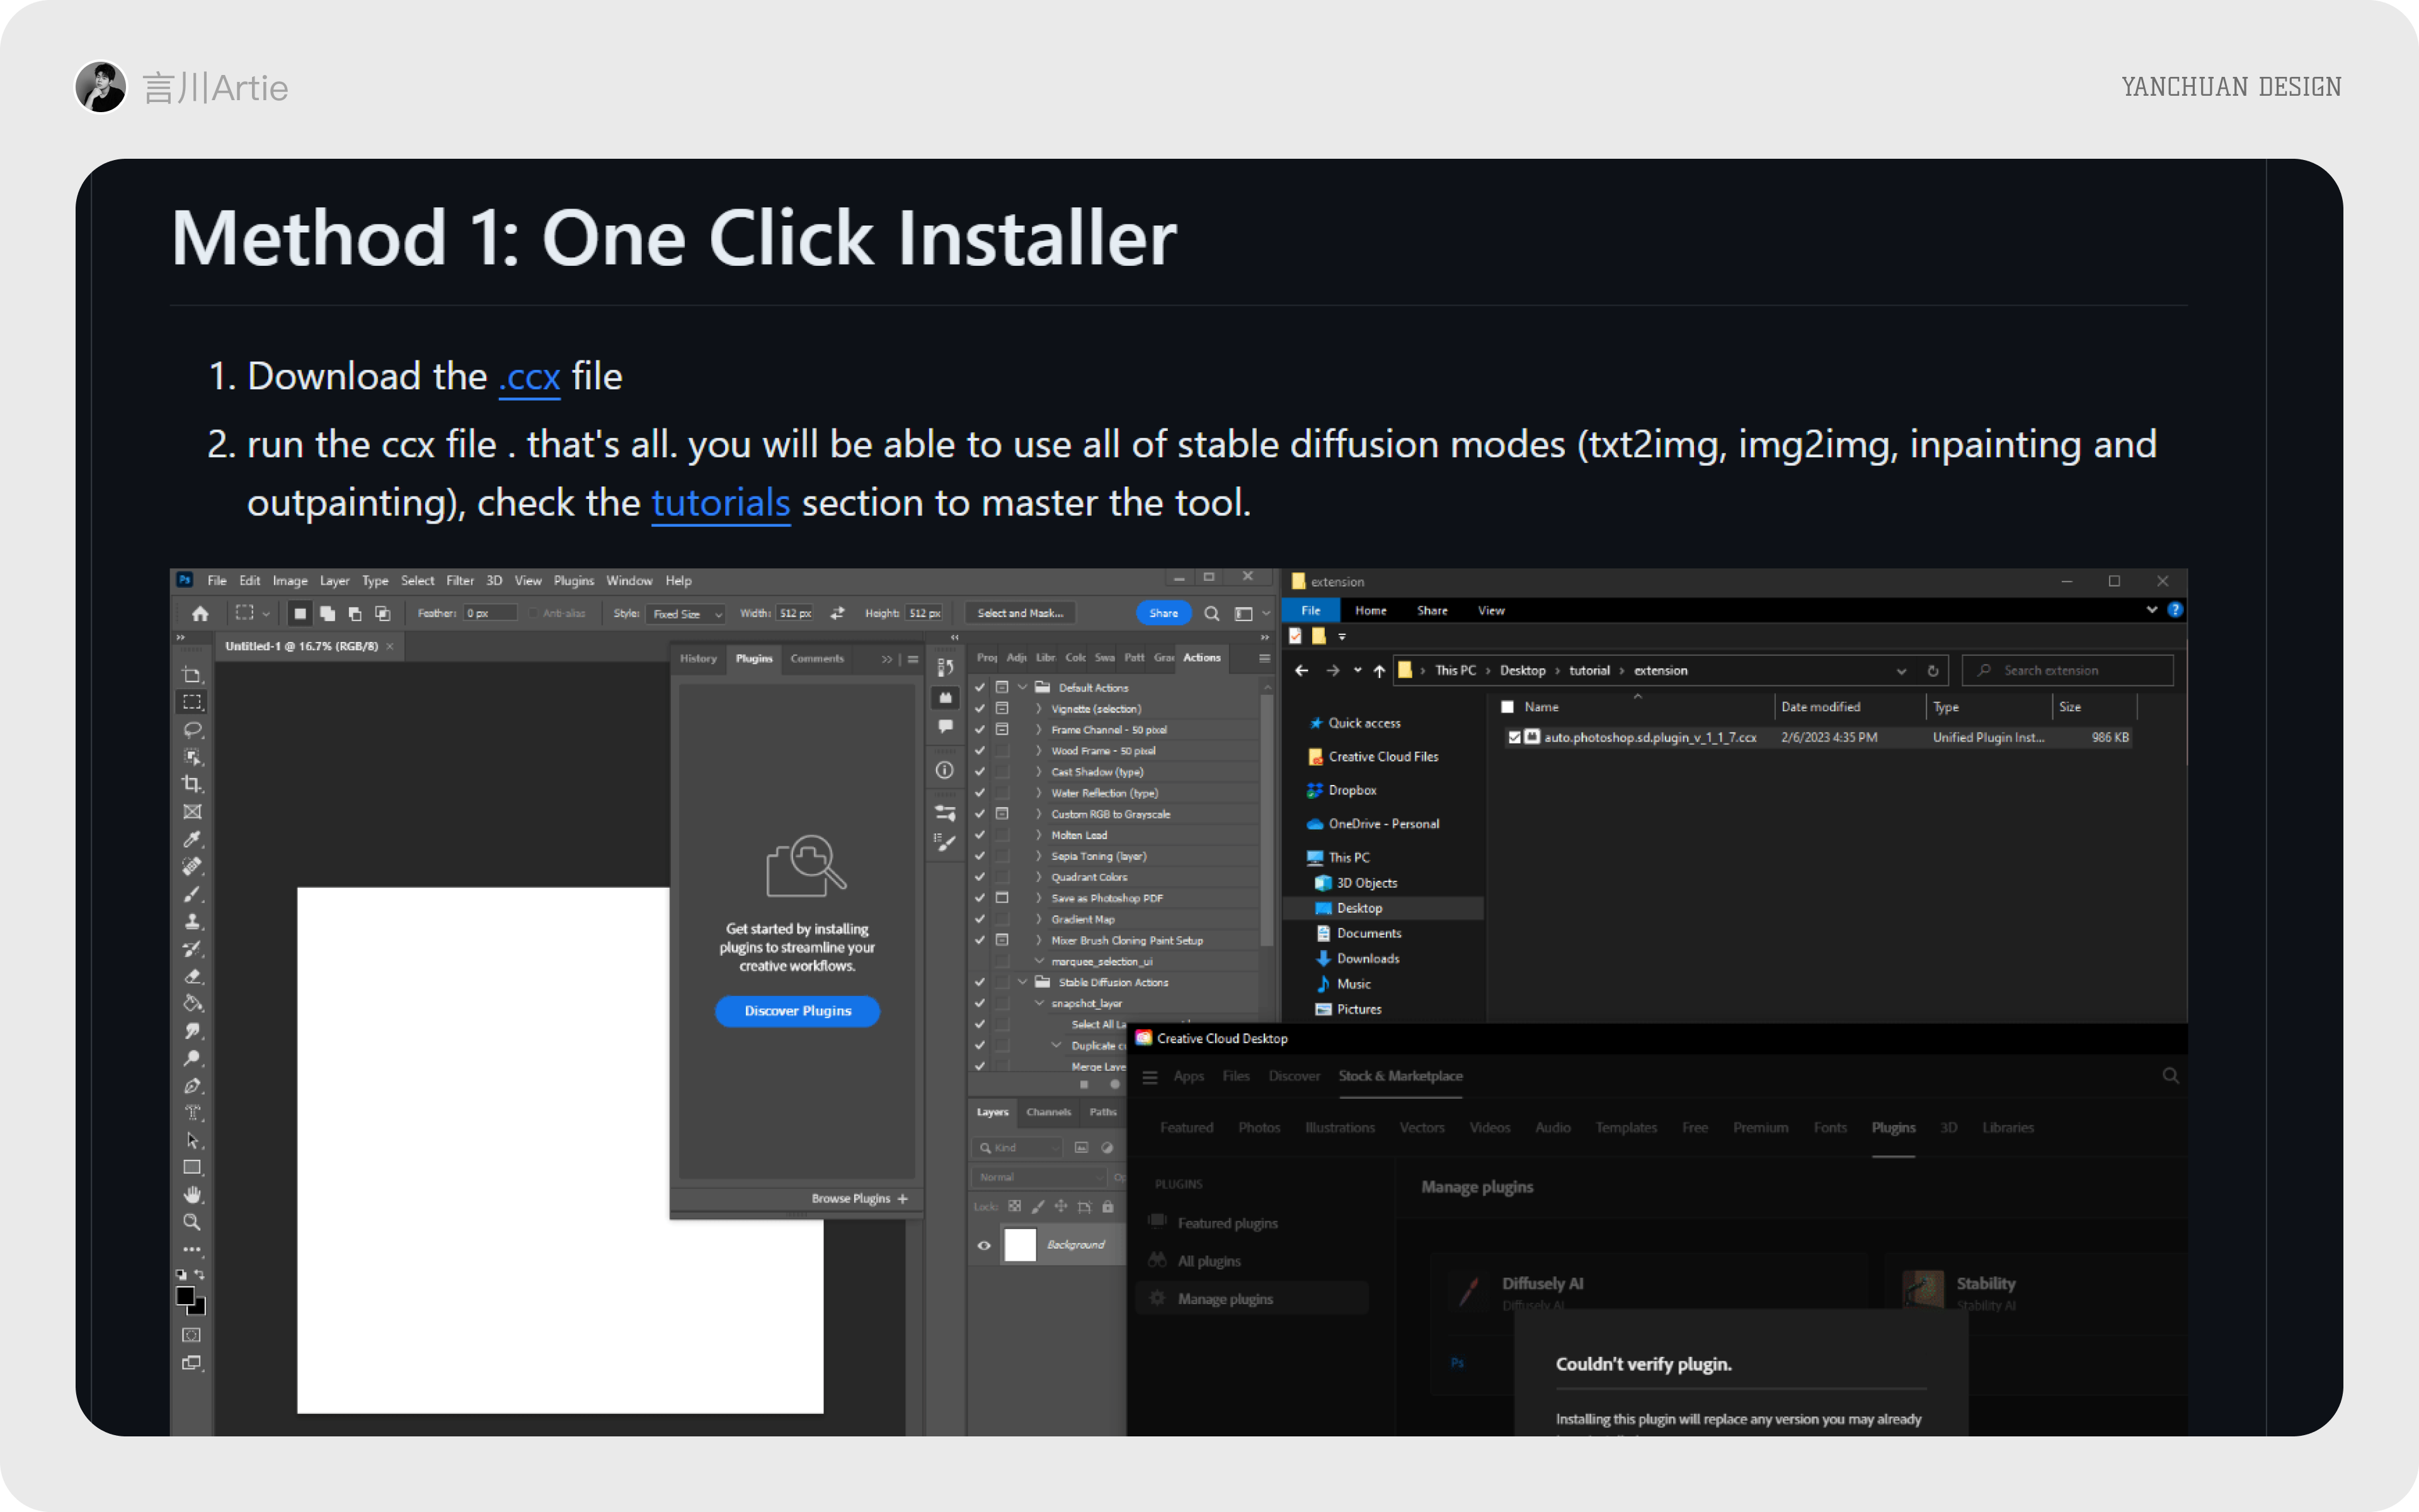Viewport: 2419px width, 1512px height.
Task: Select the Frame tool
Action: [x=192, y=812]
